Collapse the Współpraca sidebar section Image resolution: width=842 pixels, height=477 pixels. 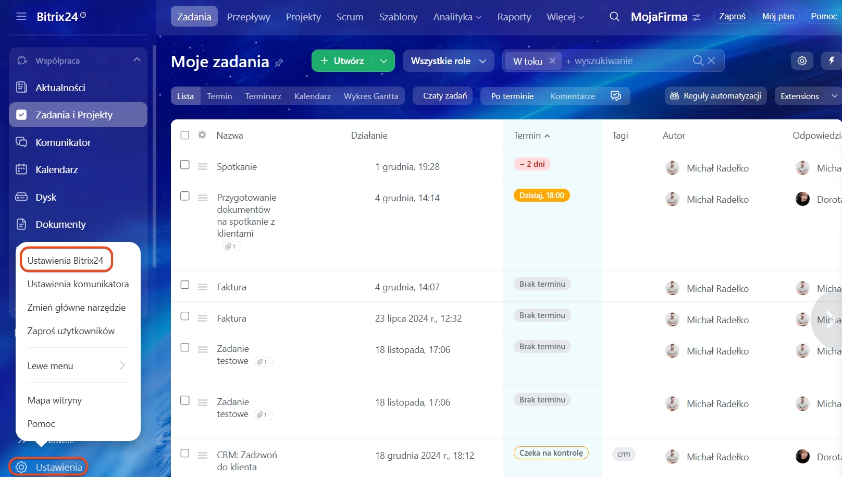137,60
